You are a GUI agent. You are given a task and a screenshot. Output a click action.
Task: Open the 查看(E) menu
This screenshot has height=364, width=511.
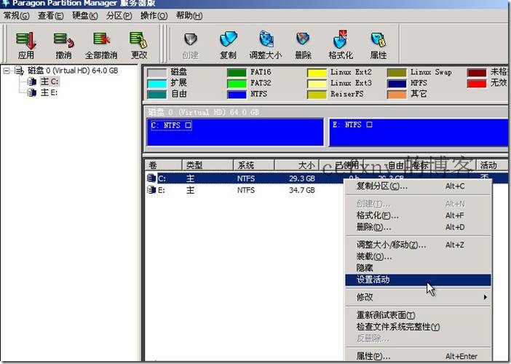(50, 15)
